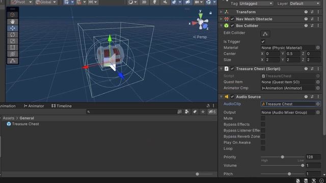Viewport: 326px width, 183px height.
Task: Click the scene view lock icon near the gizmo
Action: coord(210,13)
